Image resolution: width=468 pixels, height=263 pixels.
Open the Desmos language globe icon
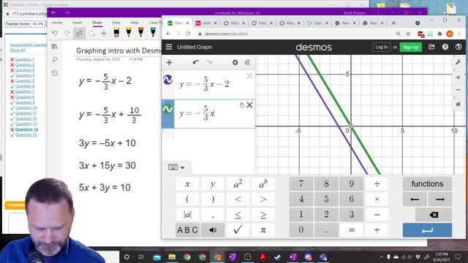[458, 47]
